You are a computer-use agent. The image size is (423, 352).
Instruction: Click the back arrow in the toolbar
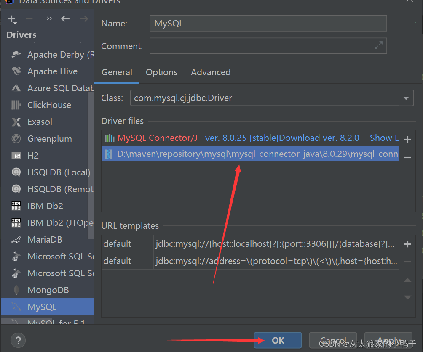click(65, 19)
